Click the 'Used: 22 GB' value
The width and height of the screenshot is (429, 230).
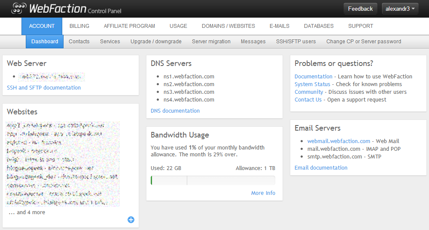(x=166, y=168)
